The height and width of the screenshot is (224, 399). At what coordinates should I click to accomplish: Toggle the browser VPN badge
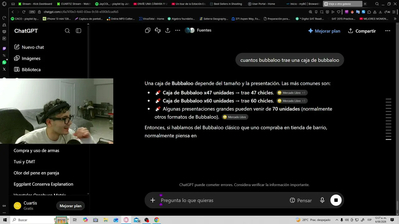32,12
